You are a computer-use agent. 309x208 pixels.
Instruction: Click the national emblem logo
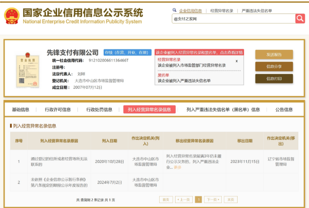pos(12,16)
